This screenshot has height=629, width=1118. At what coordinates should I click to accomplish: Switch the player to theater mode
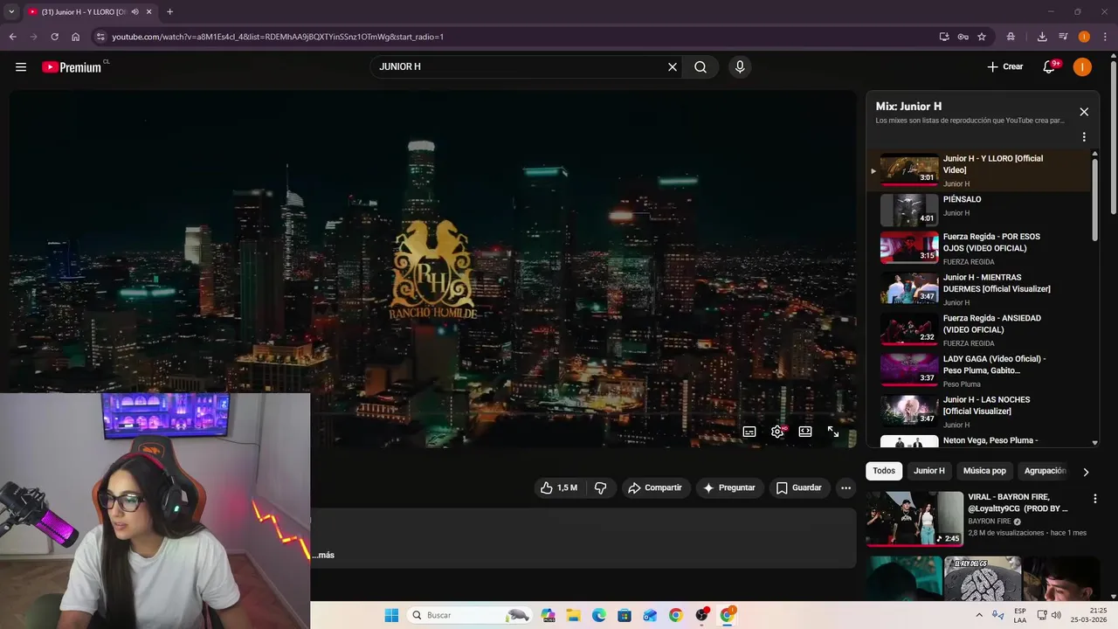805,432
